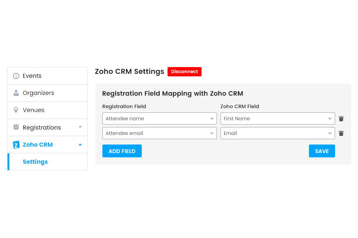
Task: Click the Events info icon
Action: pyautogui.click(x=16, y=76)
